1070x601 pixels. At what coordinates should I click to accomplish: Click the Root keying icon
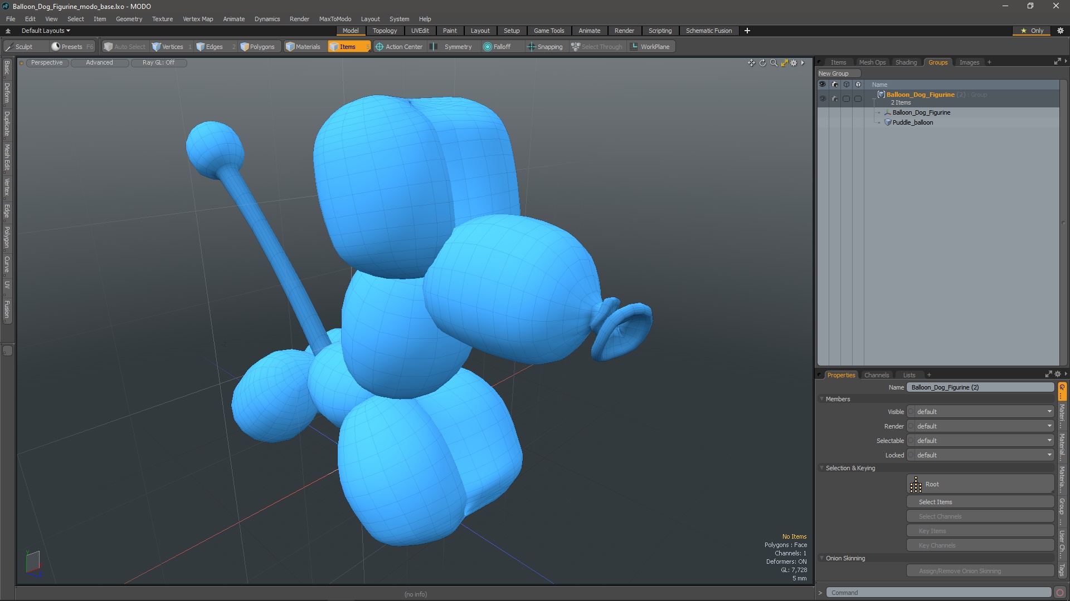[916, 485]
